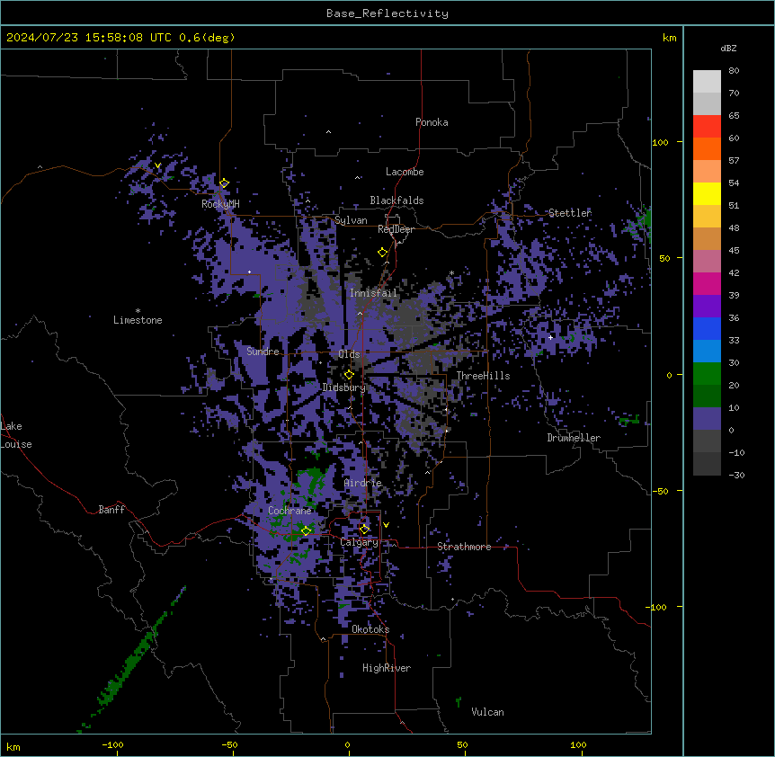This screenshot has height=757, width=775.
Task: Select the Calgary city label
Action: (x=359, y=542)
